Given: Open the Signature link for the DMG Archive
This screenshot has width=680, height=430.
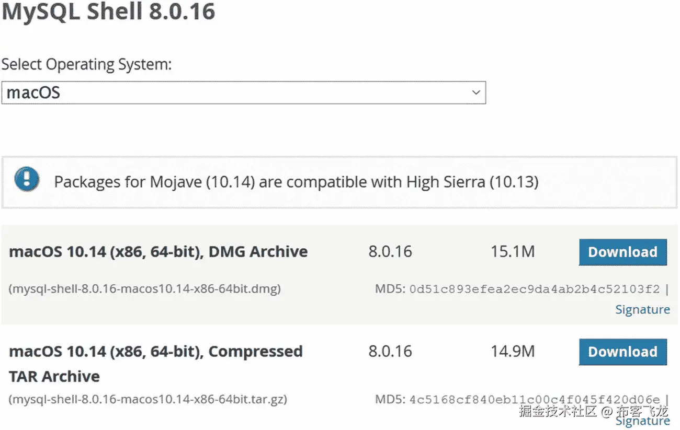Looking at the screenshot, I should tap(642, 309).
